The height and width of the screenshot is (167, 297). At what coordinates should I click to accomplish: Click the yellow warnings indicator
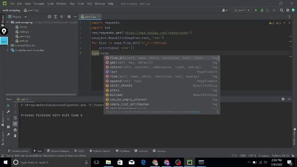pos(271,23)
